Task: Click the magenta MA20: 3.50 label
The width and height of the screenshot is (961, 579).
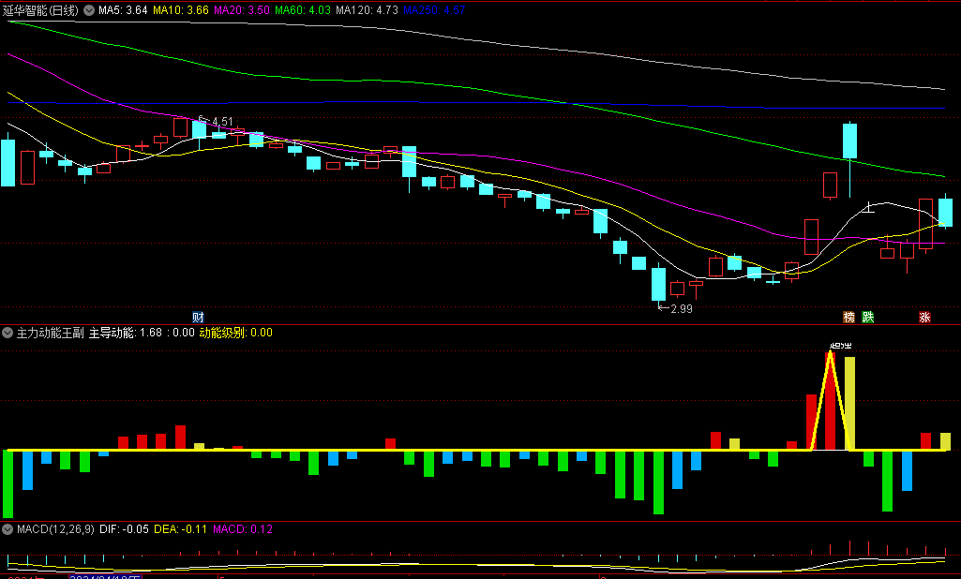Action: (x=242, y=10)
